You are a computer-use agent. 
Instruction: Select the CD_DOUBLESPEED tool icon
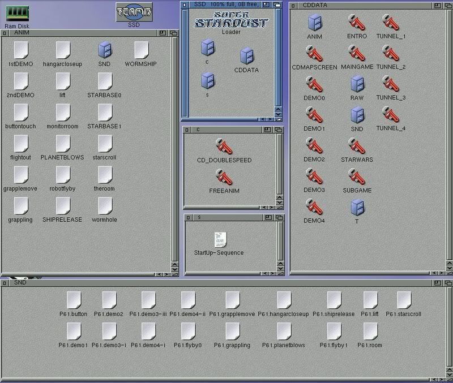pyautogui.click(x=224, y=147)
